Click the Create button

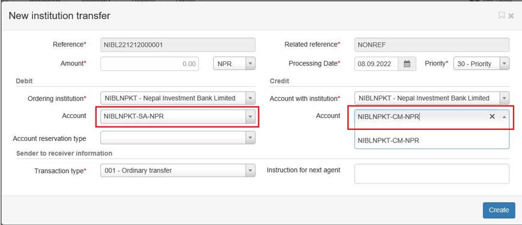click(x=499, y=210)
